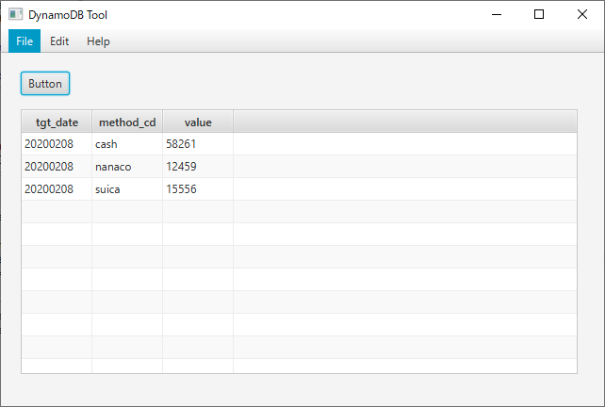Image resolution: width=605 pixels, height=407 pixels.
Task: Select the value 12459
Action: [x=198, y=167]
